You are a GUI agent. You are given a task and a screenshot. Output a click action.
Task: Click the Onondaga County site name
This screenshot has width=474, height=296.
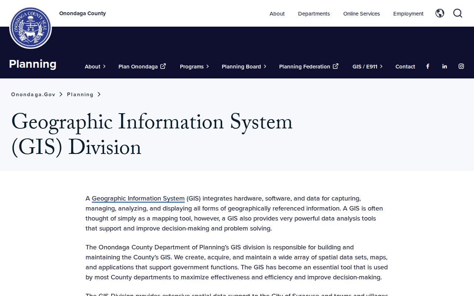(x=83, y=13)
